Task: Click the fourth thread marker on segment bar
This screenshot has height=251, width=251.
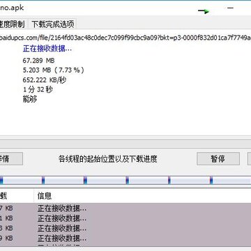Action: [128, 181]
